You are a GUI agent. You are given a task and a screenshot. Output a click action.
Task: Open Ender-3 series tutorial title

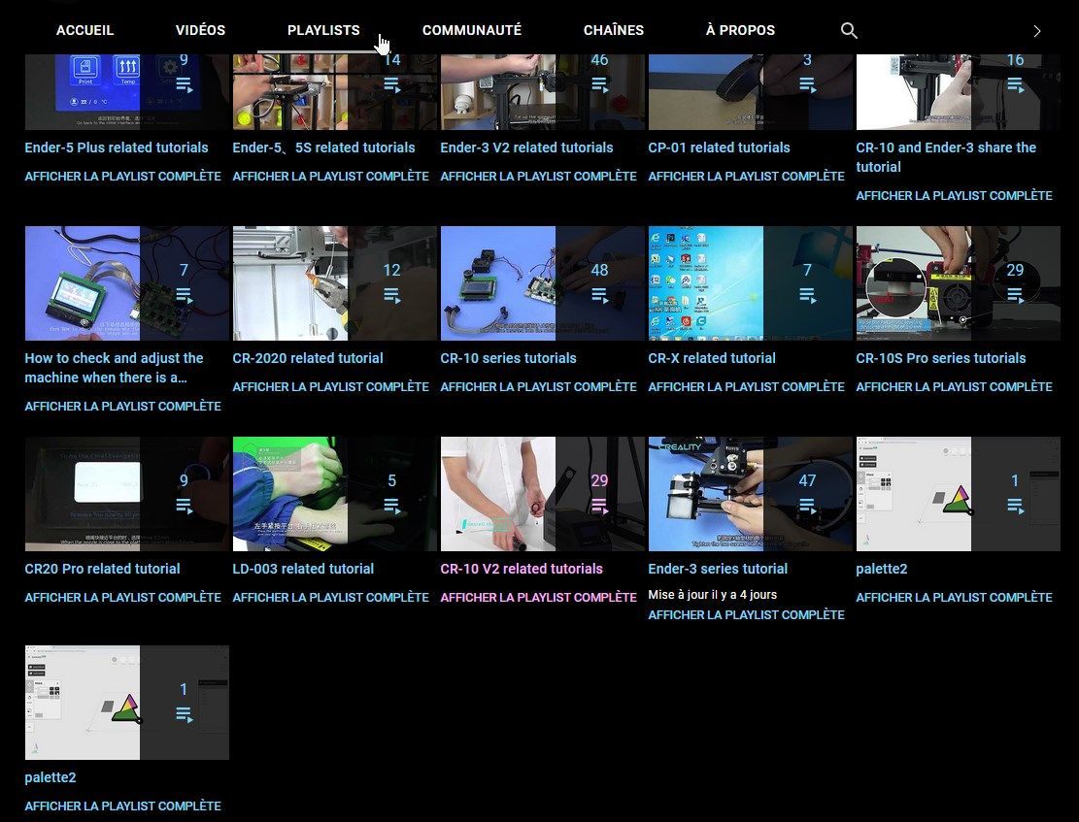[718, 568]
